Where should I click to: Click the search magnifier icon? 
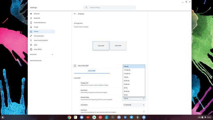86,7
